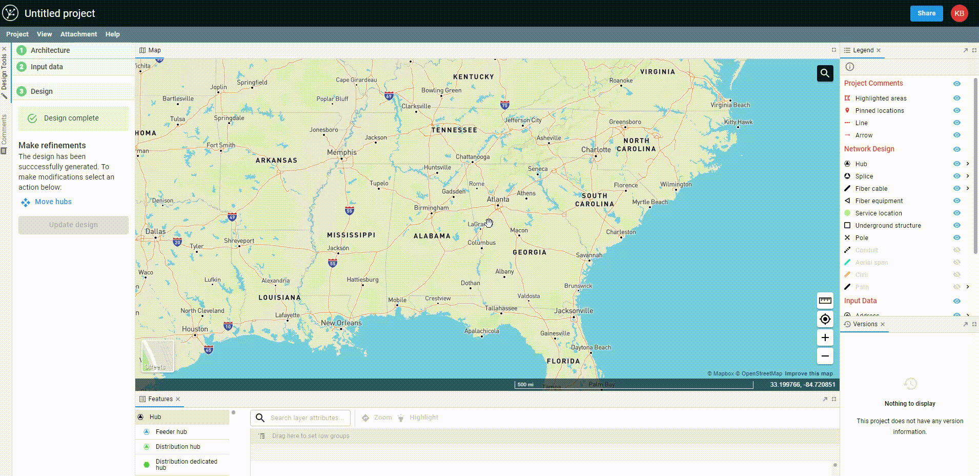The height and width of the screenshot is (476, 979).
Task: Switch to the Comments side tab
Action: click(4, 133)
